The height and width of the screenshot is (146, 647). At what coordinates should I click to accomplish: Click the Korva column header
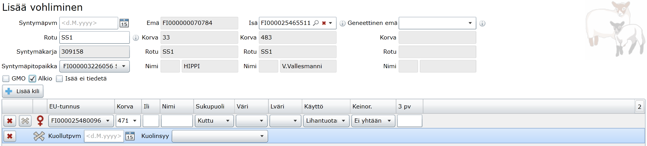coord(128,107)
